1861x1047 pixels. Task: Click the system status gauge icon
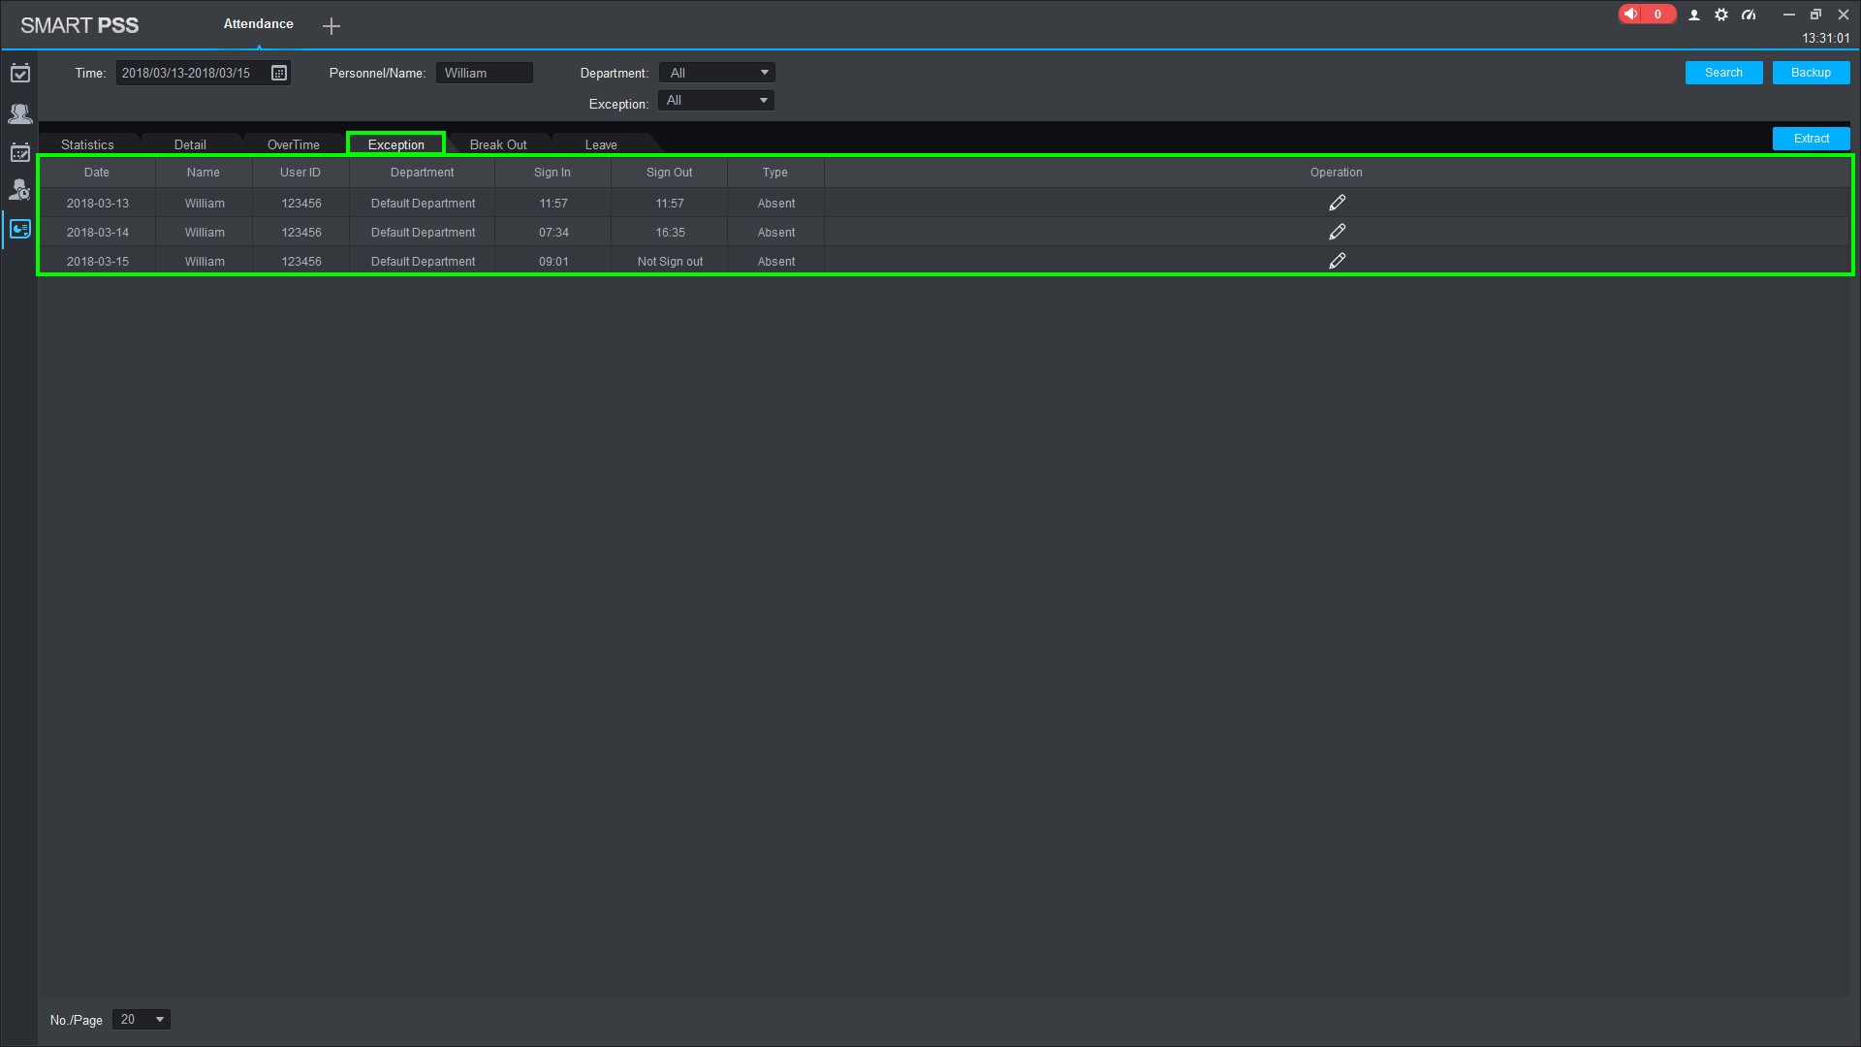pos(1749,15)
